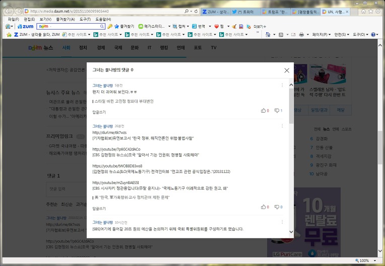
Task: Click the page scrollbar up arrow
Action: pos(380,45)
